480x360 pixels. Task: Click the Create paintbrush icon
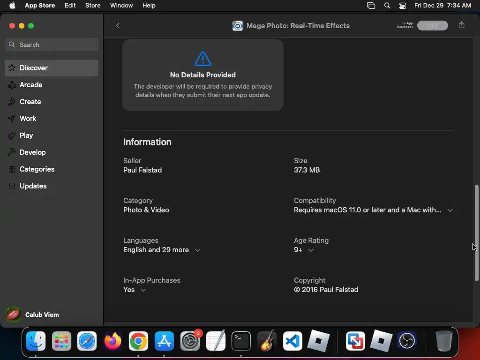[x=12, y=102]
